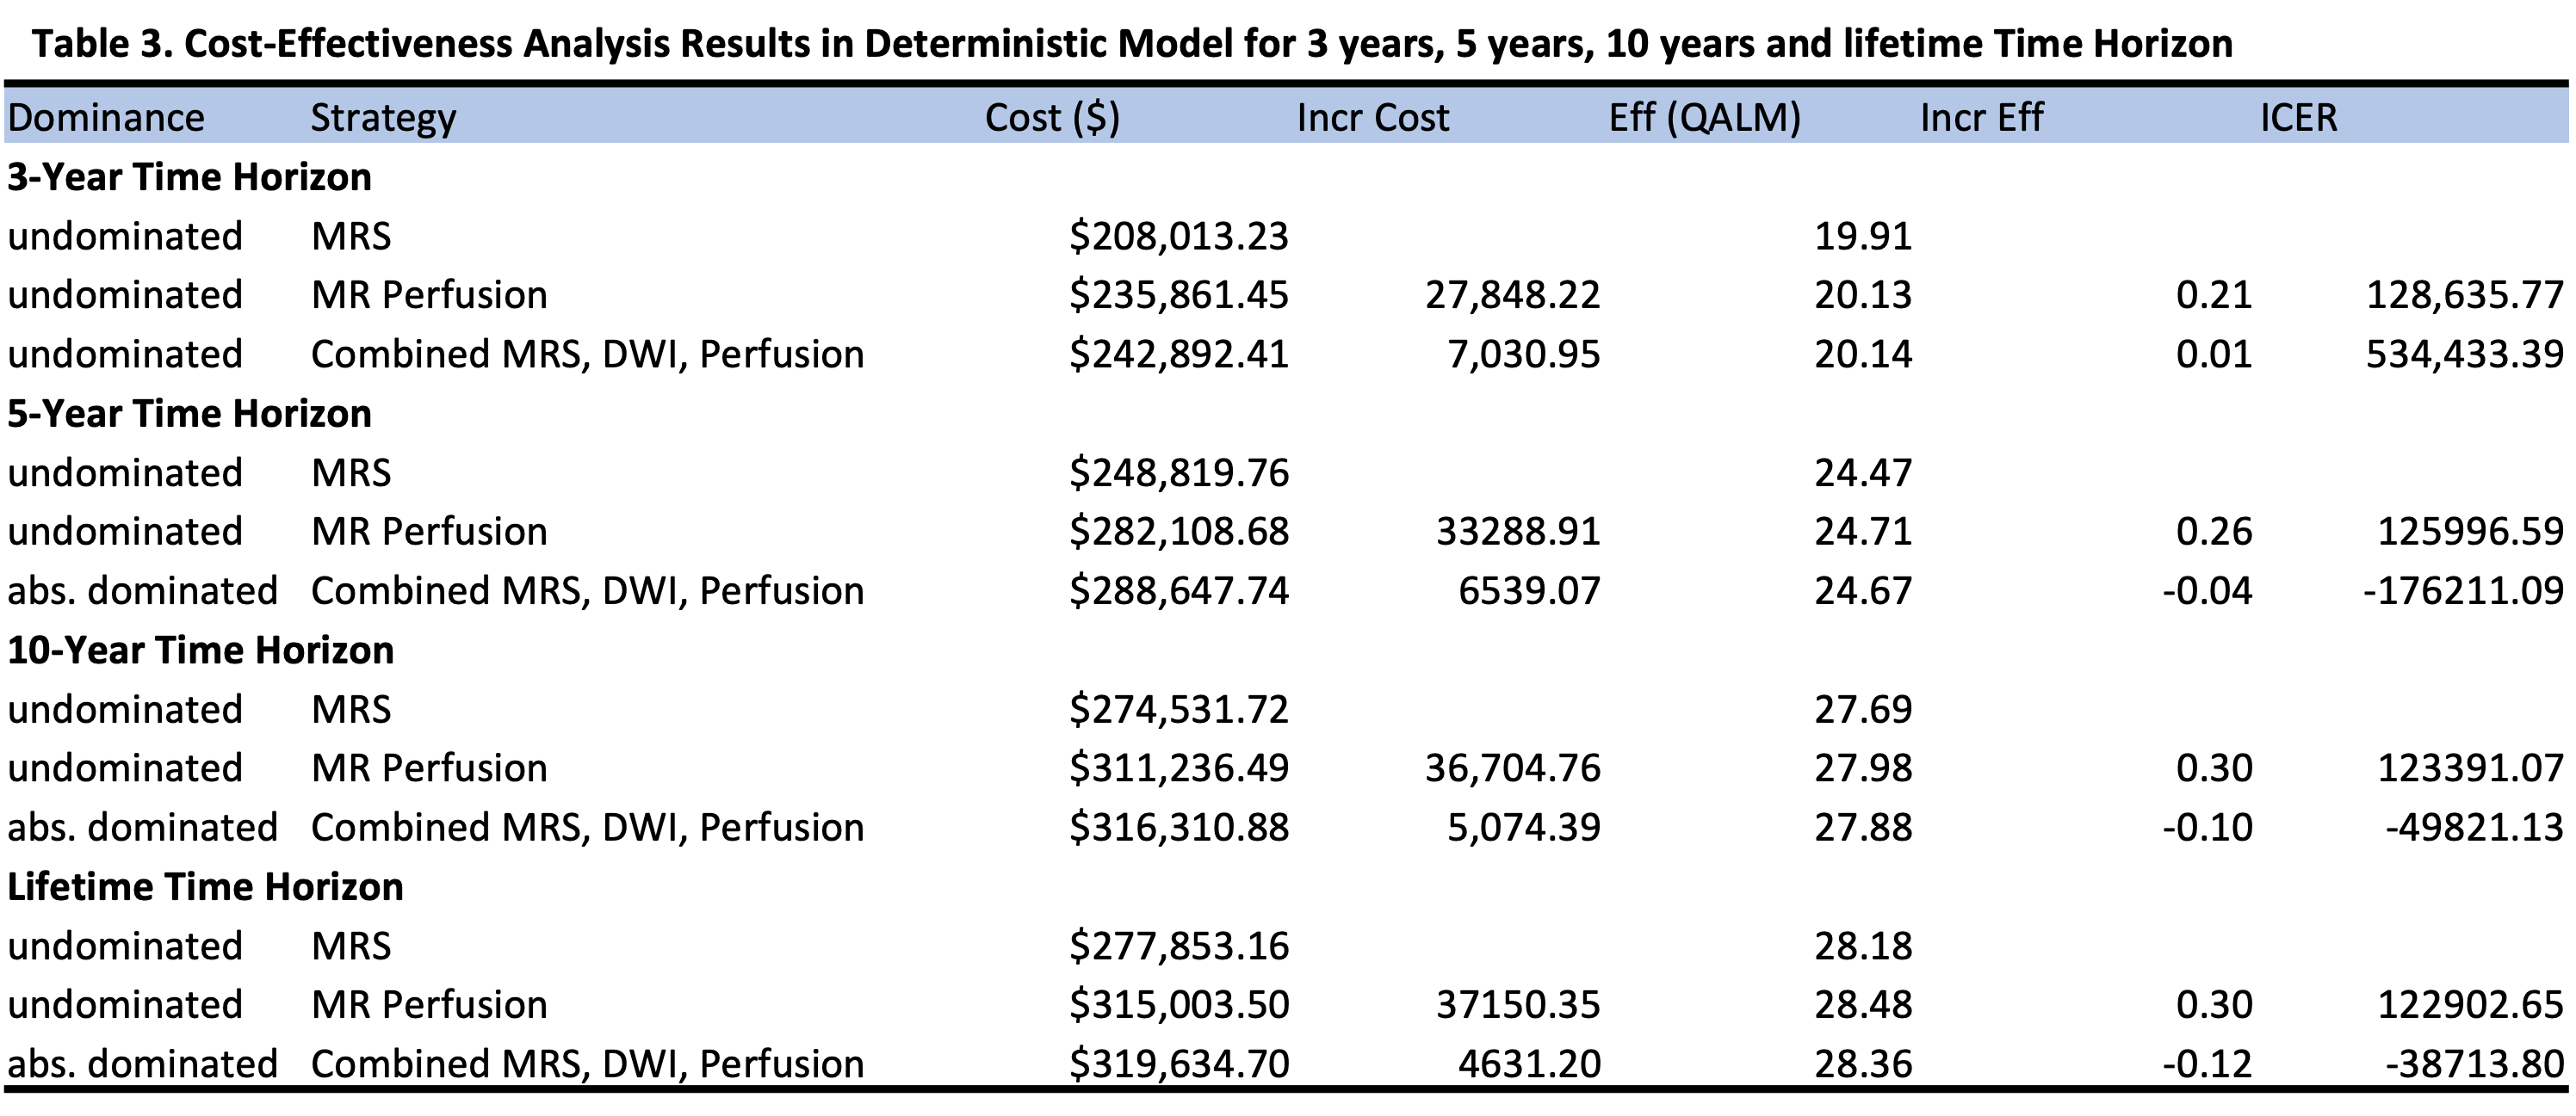This screenshot has width=2576, height=1116.
Task: Click the ICER column header
Action: click(2298, 118)
